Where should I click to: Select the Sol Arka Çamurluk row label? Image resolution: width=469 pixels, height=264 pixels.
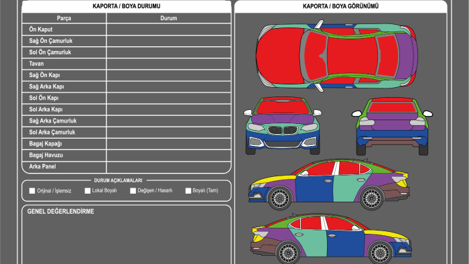coord(52,133)
